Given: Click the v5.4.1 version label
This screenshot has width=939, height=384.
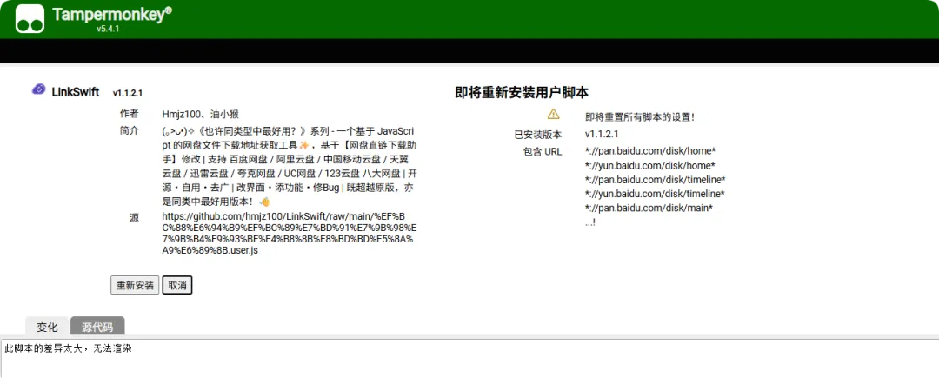Looking at the screenshot, I should pos(109,29).
